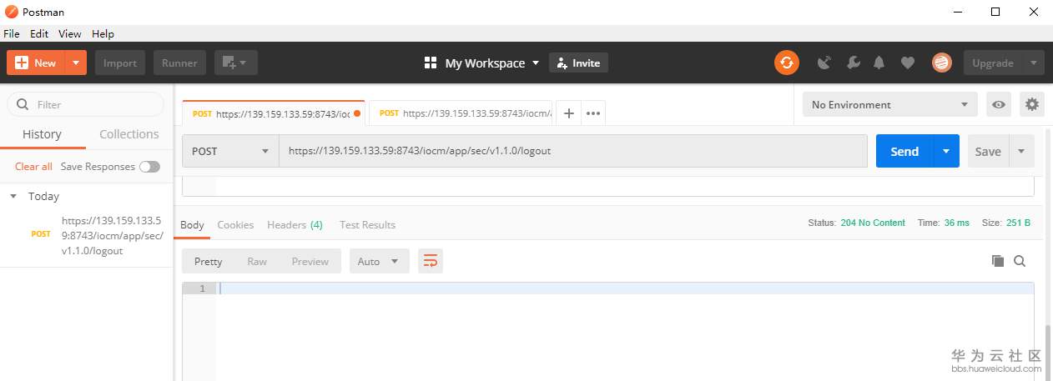Open the No Environment dropdown
Screen dimensions: 1053x381
[889, 104]
